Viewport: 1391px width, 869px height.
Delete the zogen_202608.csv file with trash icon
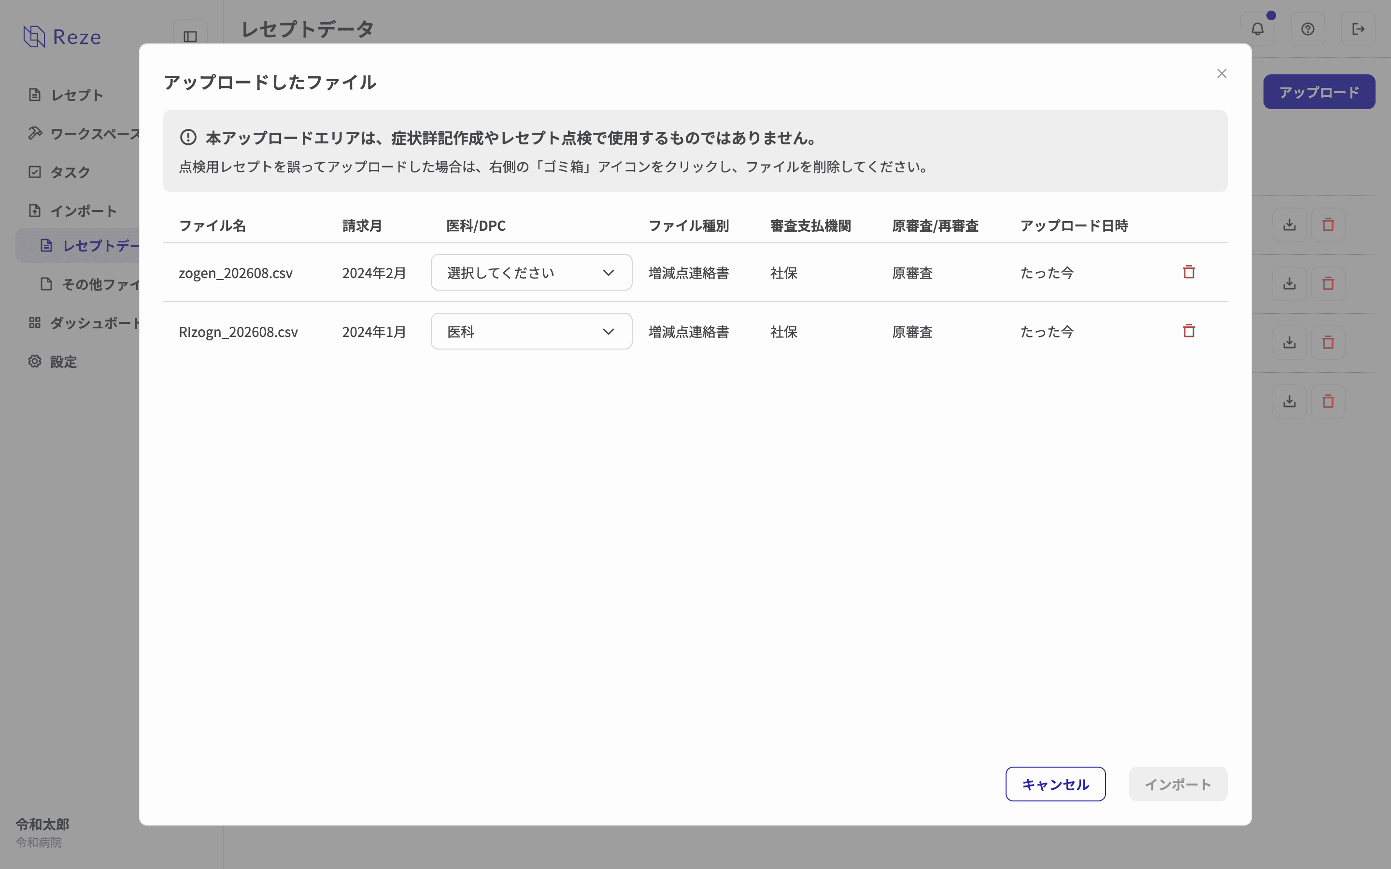(1189, 272)
